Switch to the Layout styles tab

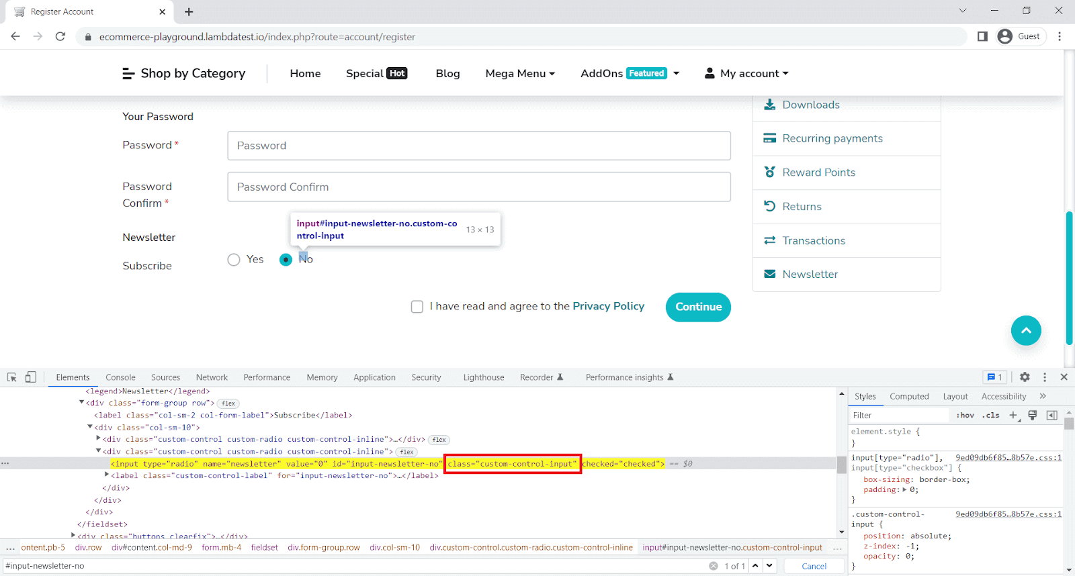(955, 397)
